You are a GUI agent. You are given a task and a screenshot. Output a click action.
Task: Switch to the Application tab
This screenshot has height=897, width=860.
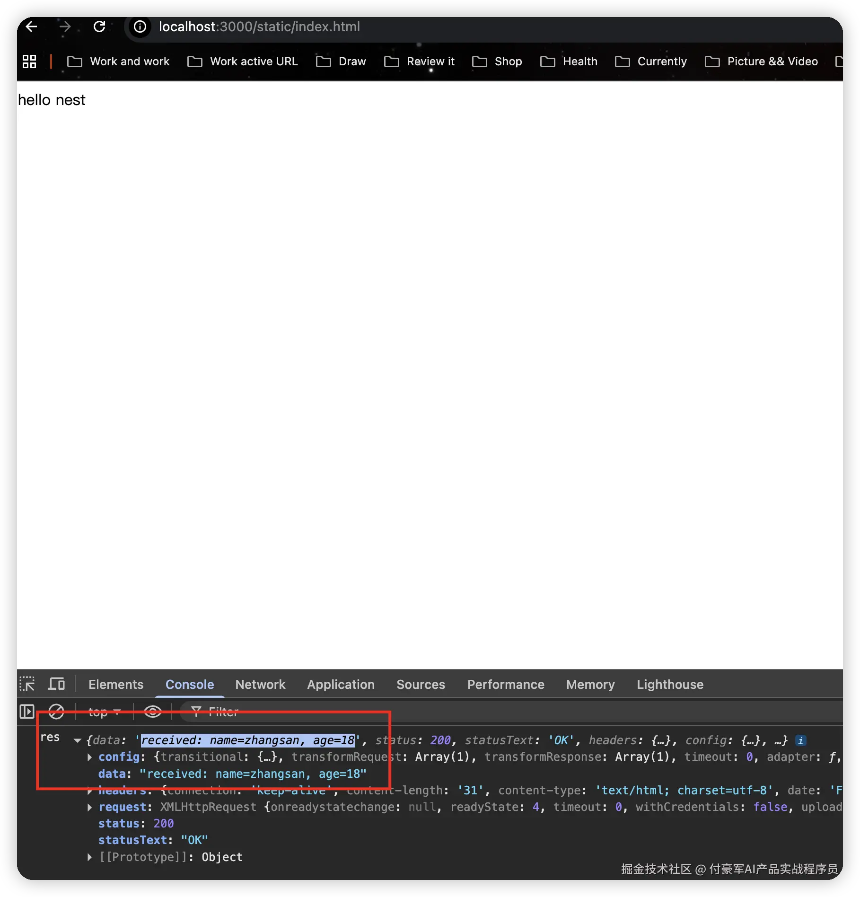point(341,685)
